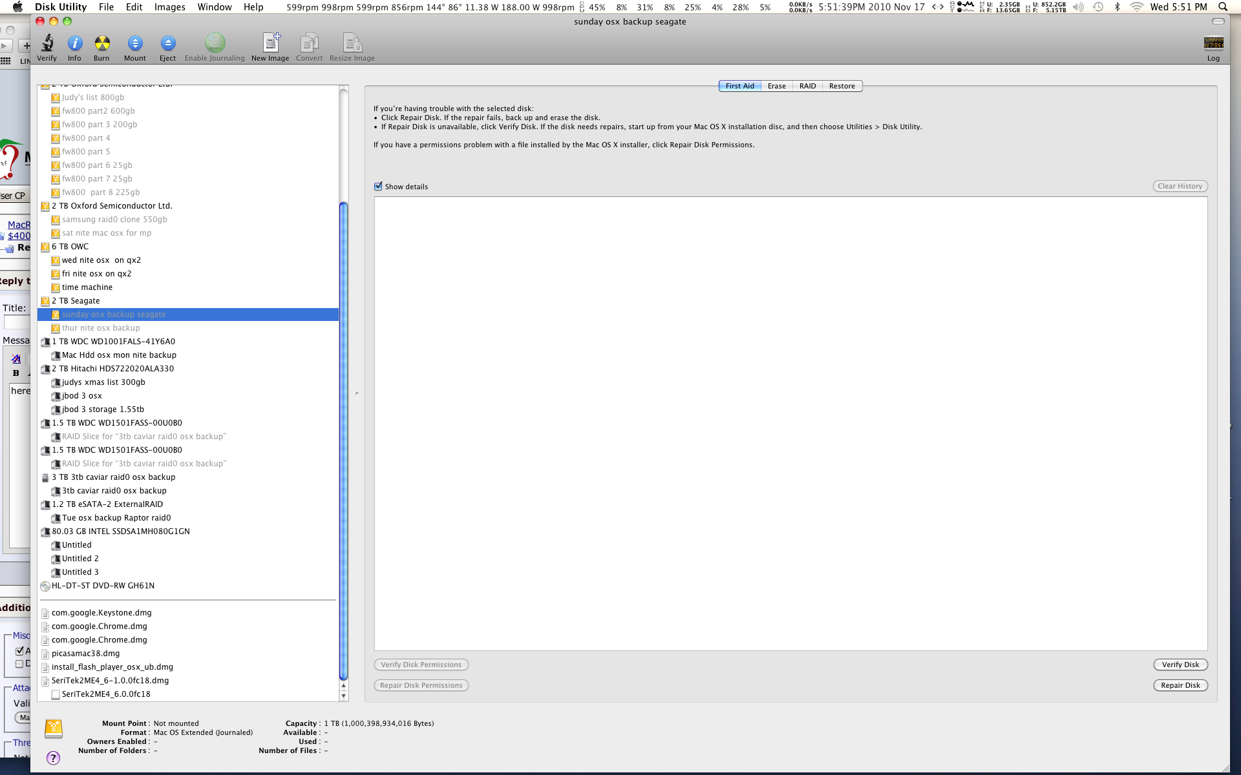Viewport: 1241px width, 775px height.
Task: Click the Burn toolbar icon
Action: coord(102,43)
